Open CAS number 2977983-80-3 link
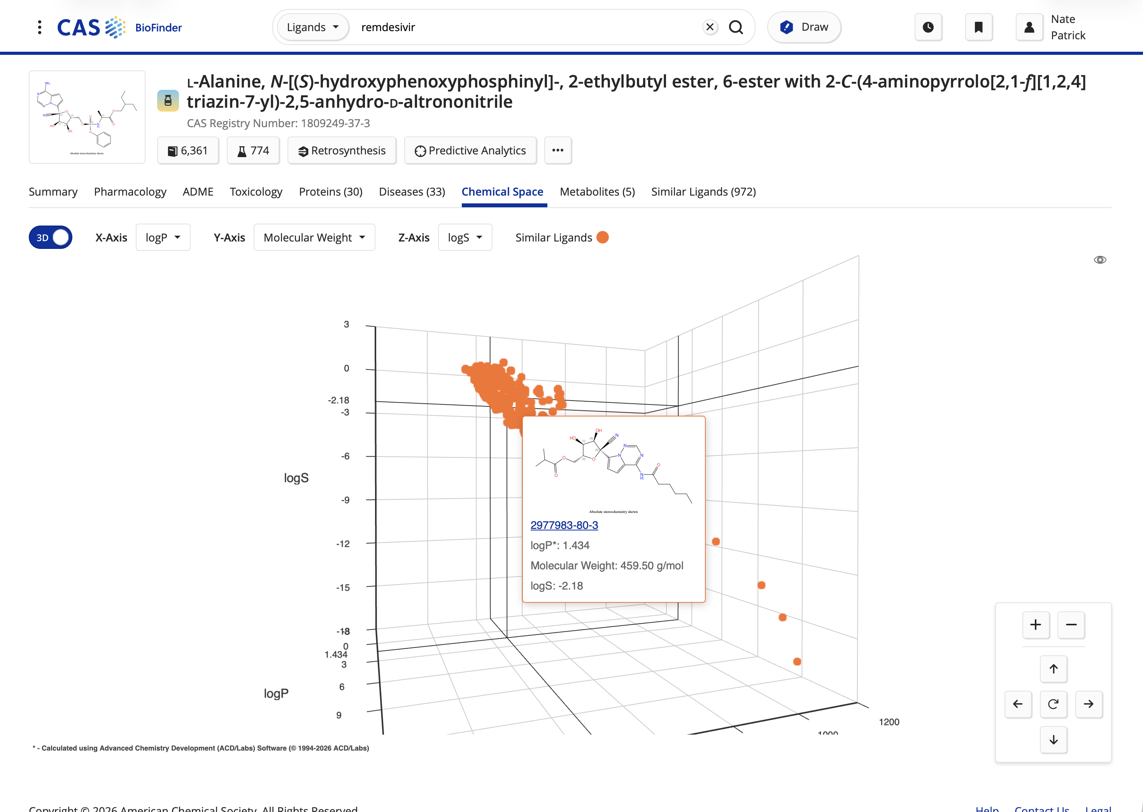This screenshot has width=1143, height=812. click(x=564, y=525)
